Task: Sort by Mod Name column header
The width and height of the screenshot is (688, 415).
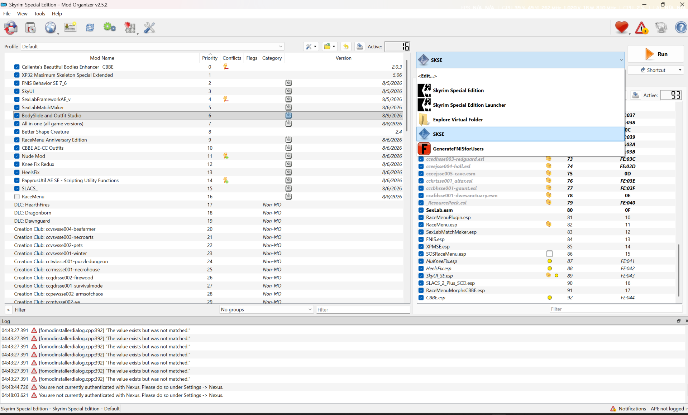Action: point(102,58)
